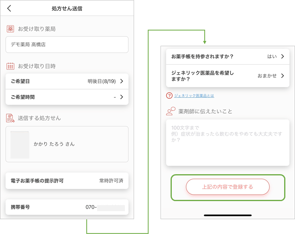Open ジェネリック医薬品とは link
Image resolution: width=295 pixels, height=234 pixels.
point(194,96)
